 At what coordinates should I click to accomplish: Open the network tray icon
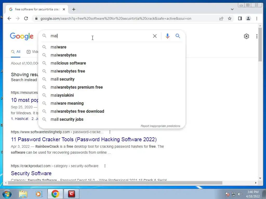234,194
